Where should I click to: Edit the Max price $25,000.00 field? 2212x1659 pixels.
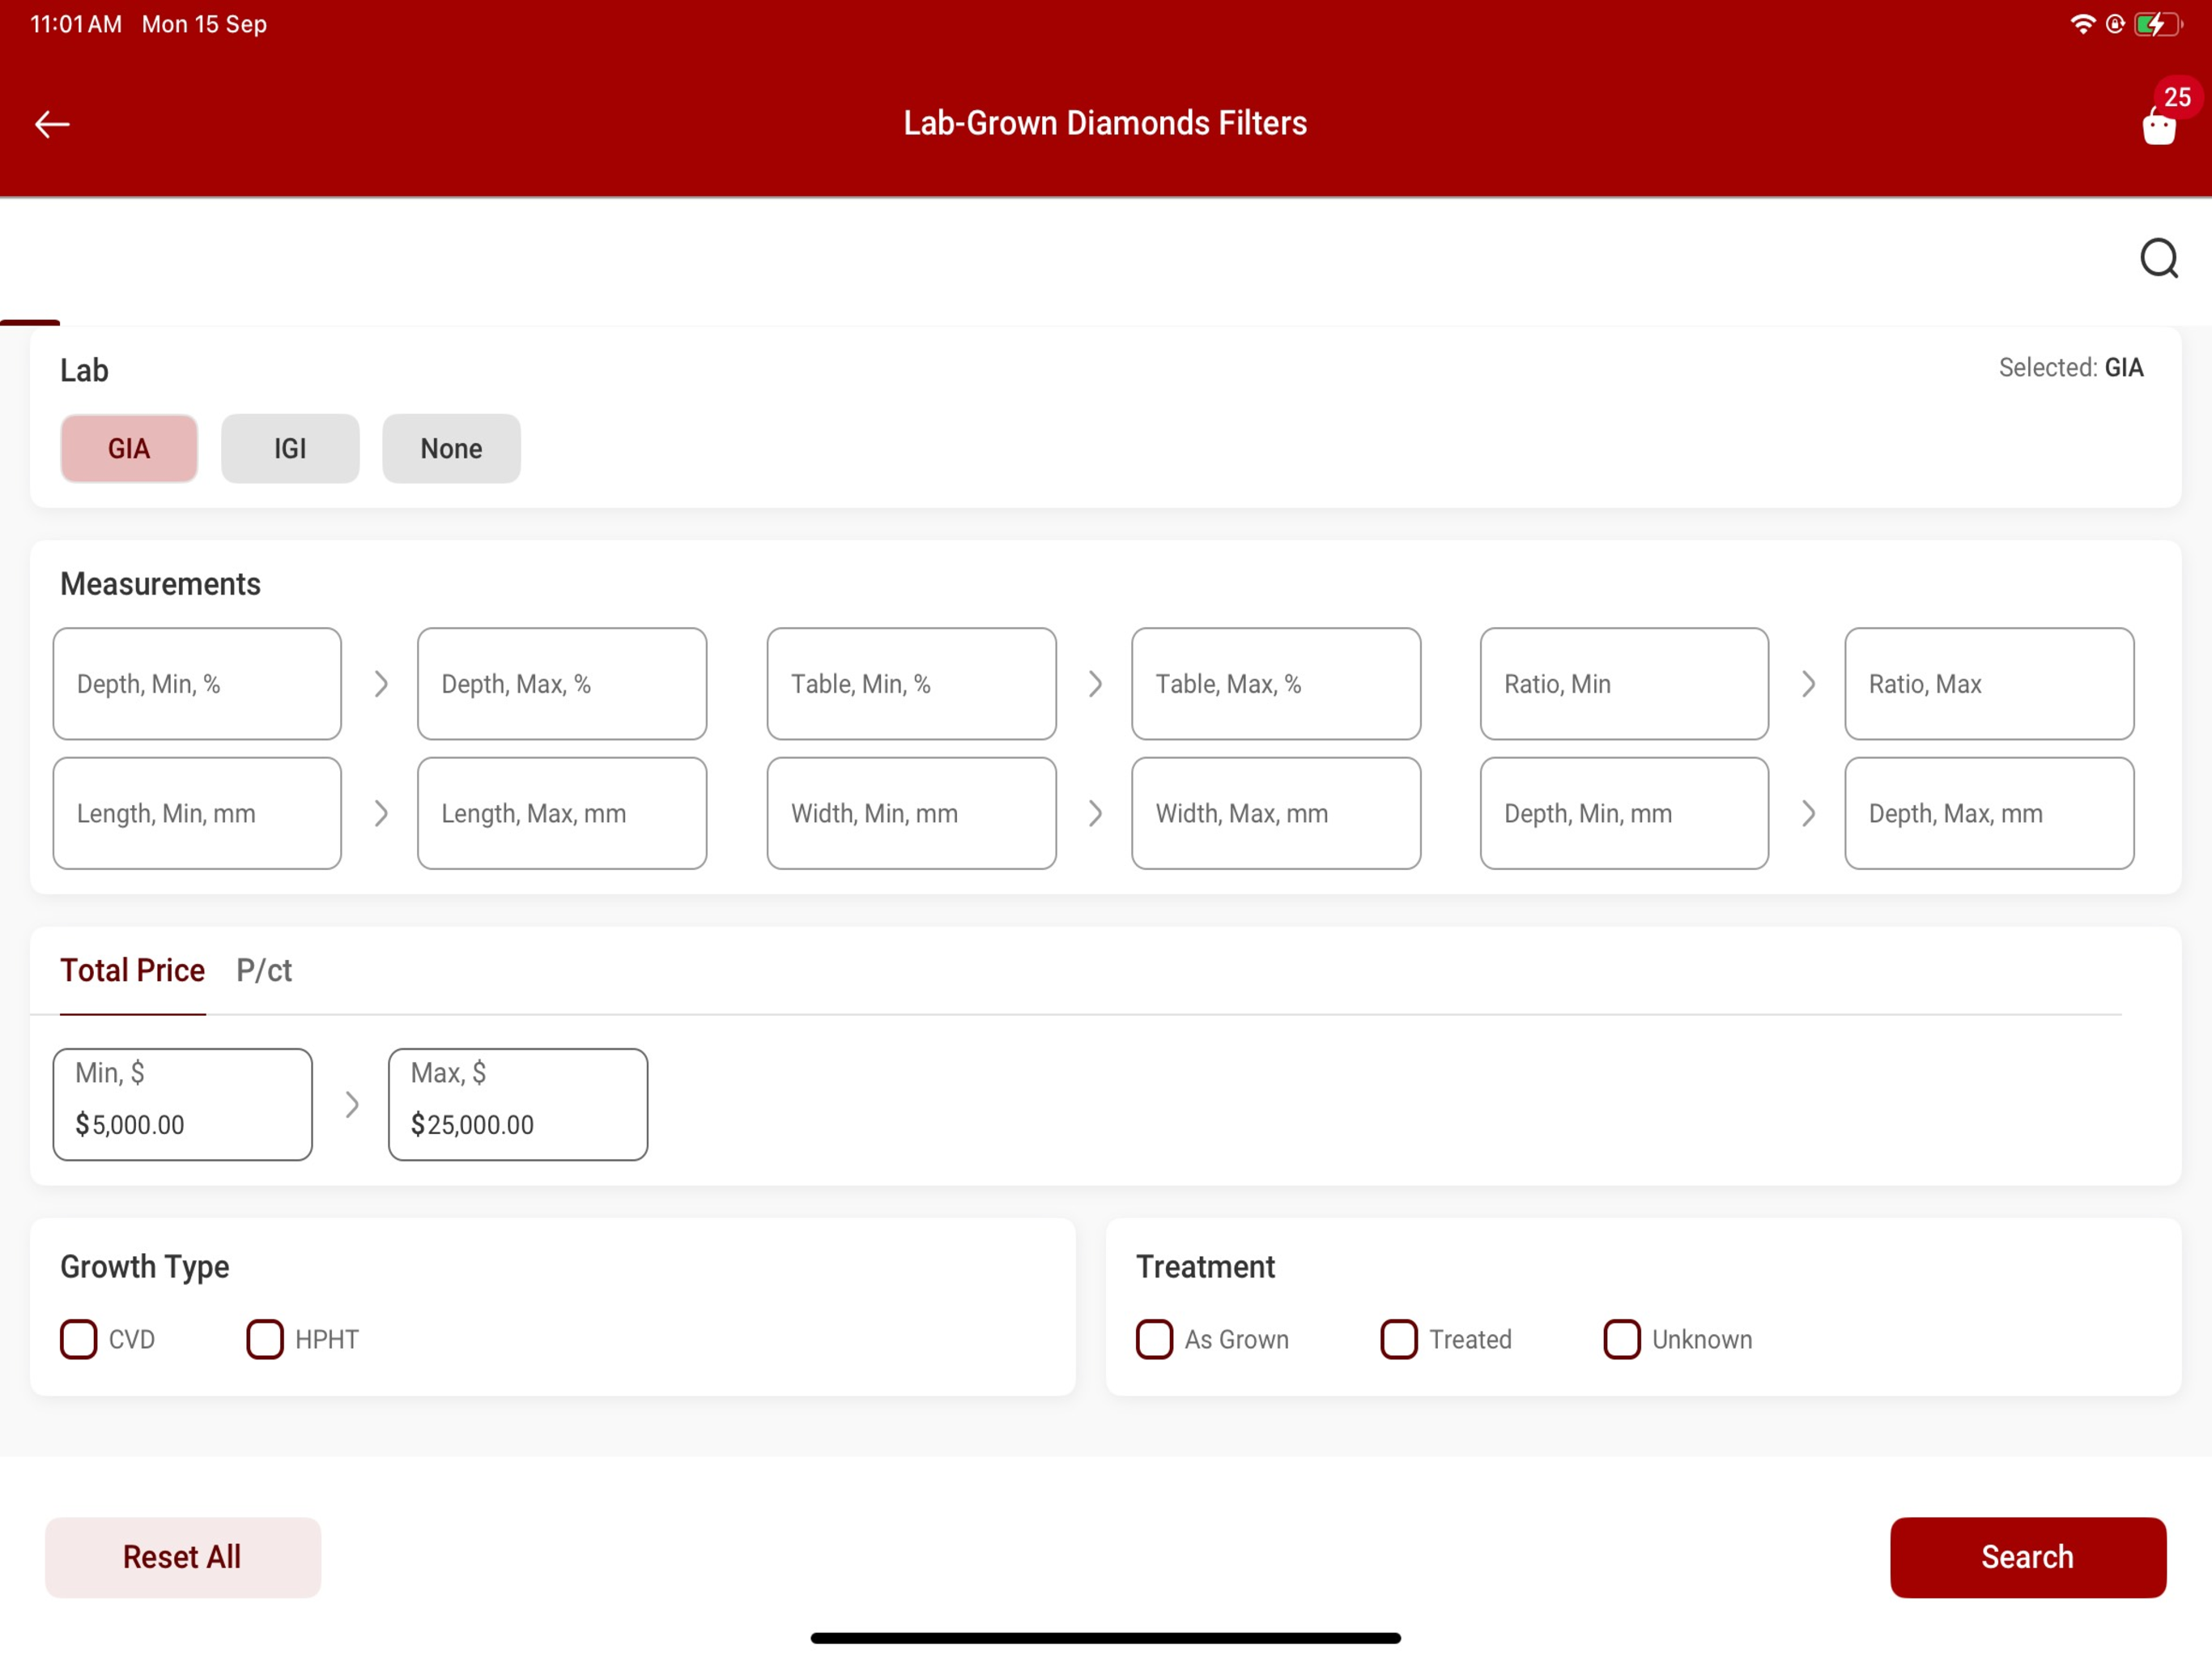point(518,1103)
